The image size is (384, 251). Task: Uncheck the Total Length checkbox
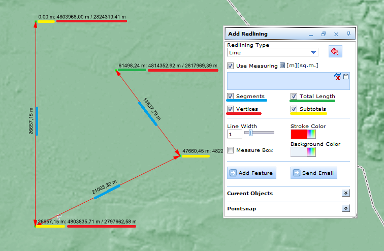(294, 96)
